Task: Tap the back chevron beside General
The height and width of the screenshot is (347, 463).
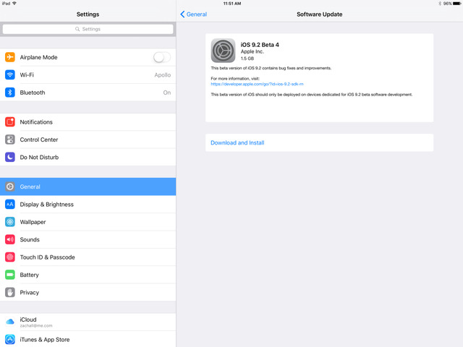Action: click(182, 14)
